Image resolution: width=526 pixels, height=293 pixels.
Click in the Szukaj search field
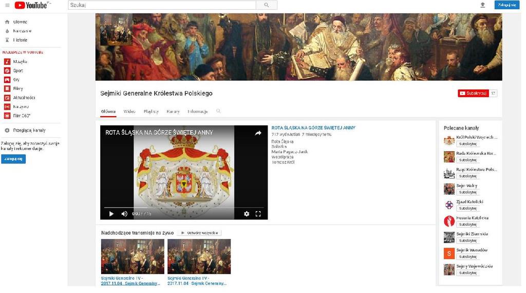pyautogui.click(x=162, y=5)
